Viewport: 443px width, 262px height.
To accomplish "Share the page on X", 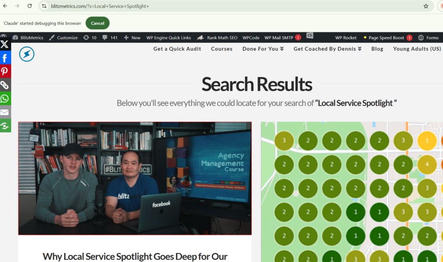I will point(5,44).
